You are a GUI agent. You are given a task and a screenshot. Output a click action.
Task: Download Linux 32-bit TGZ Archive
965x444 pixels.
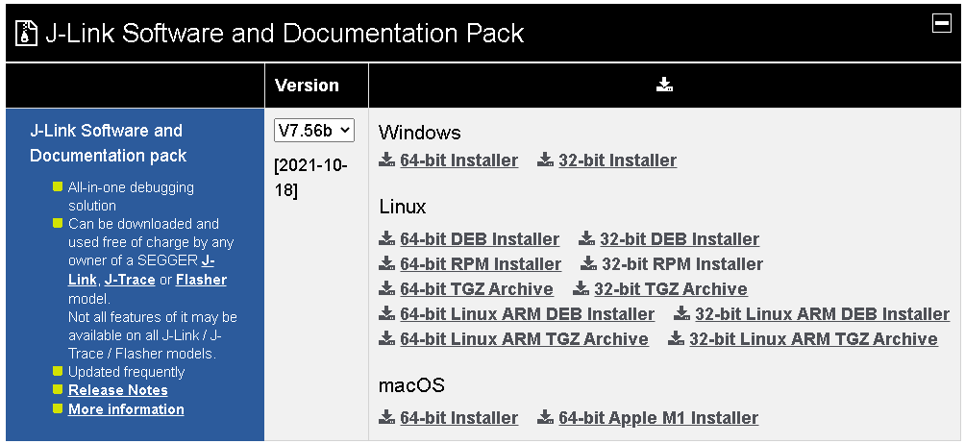671,289
